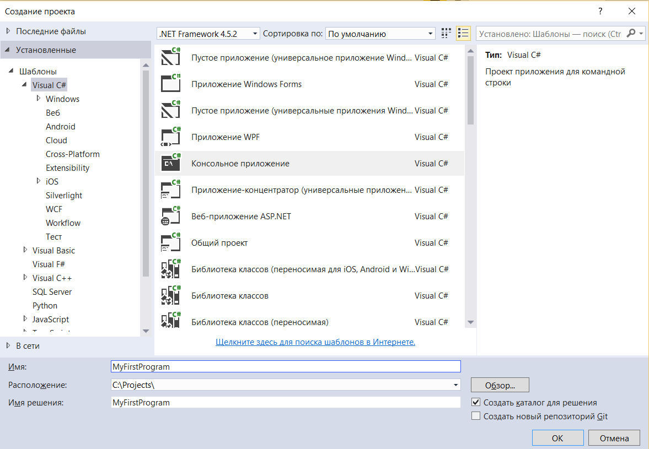The height and width of the screenshot is (449, 649).
Task: Select the Silverlight category
Action: click(64, 195)
